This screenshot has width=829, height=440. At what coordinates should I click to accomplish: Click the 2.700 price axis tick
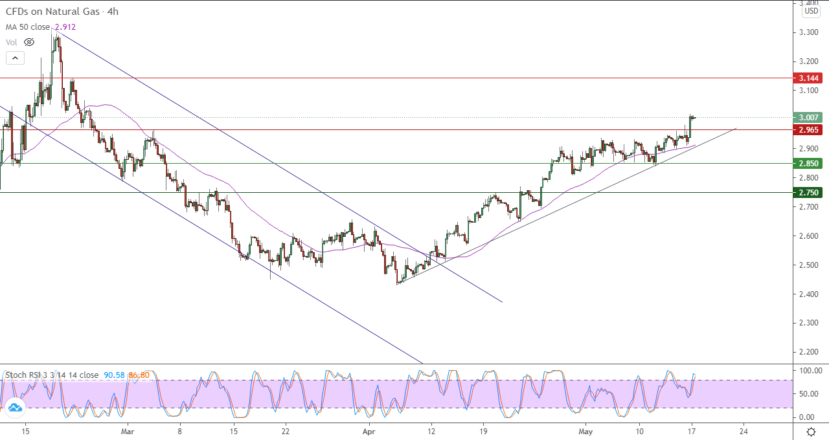809,206
